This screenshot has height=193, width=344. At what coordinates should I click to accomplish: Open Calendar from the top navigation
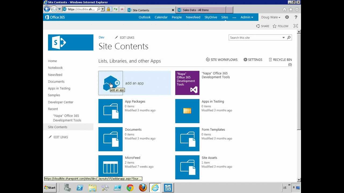[161, 17]
